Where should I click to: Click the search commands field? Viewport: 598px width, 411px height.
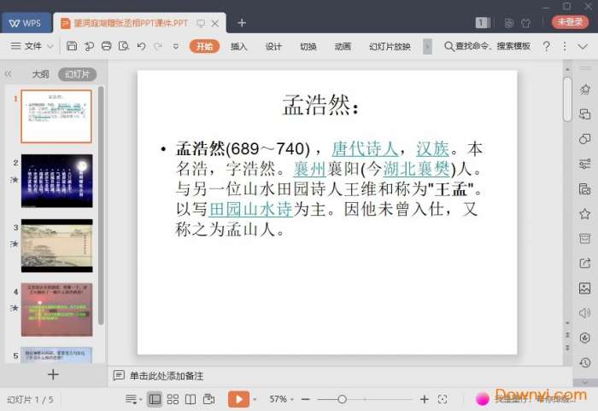tap(488, 46)
